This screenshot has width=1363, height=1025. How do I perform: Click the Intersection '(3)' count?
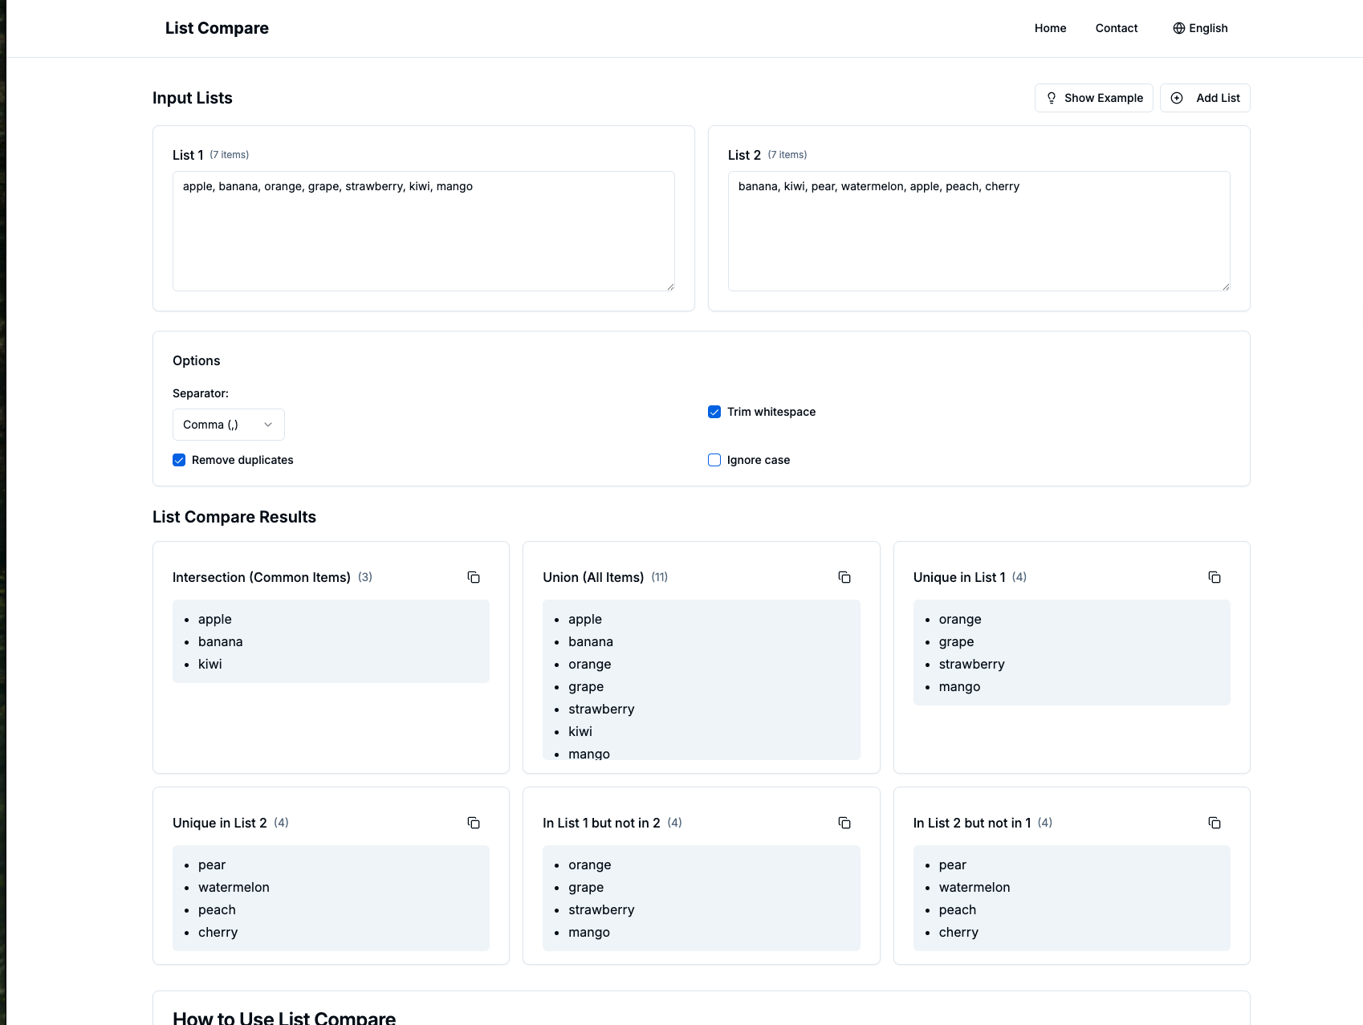[x=365, y=577]
